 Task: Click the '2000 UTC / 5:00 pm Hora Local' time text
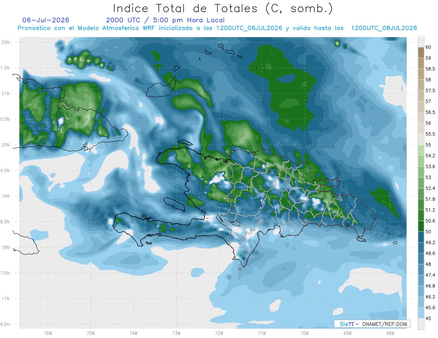(165, 20)
